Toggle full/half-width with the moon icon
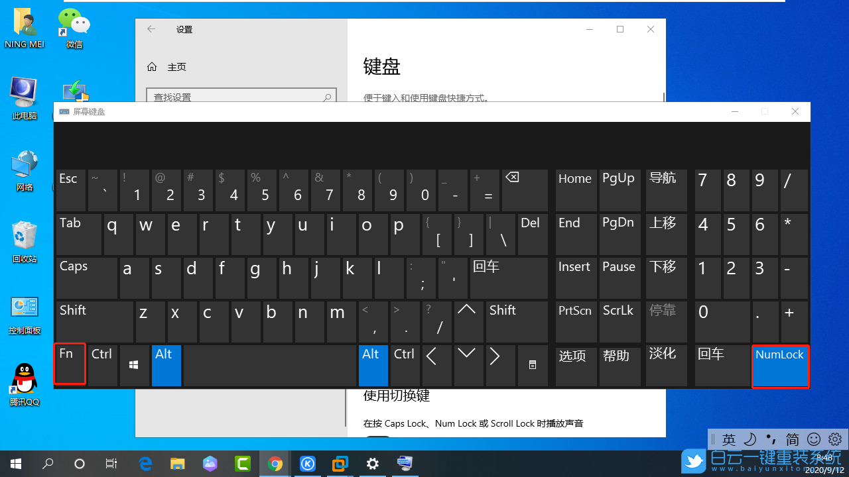The width and height of the screenshot is (849, 477). click(x=750, y=439)
